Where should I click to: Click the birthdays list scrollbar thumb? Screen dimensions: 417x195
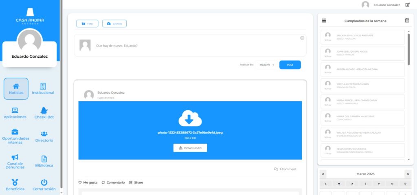tap(409, 49)
